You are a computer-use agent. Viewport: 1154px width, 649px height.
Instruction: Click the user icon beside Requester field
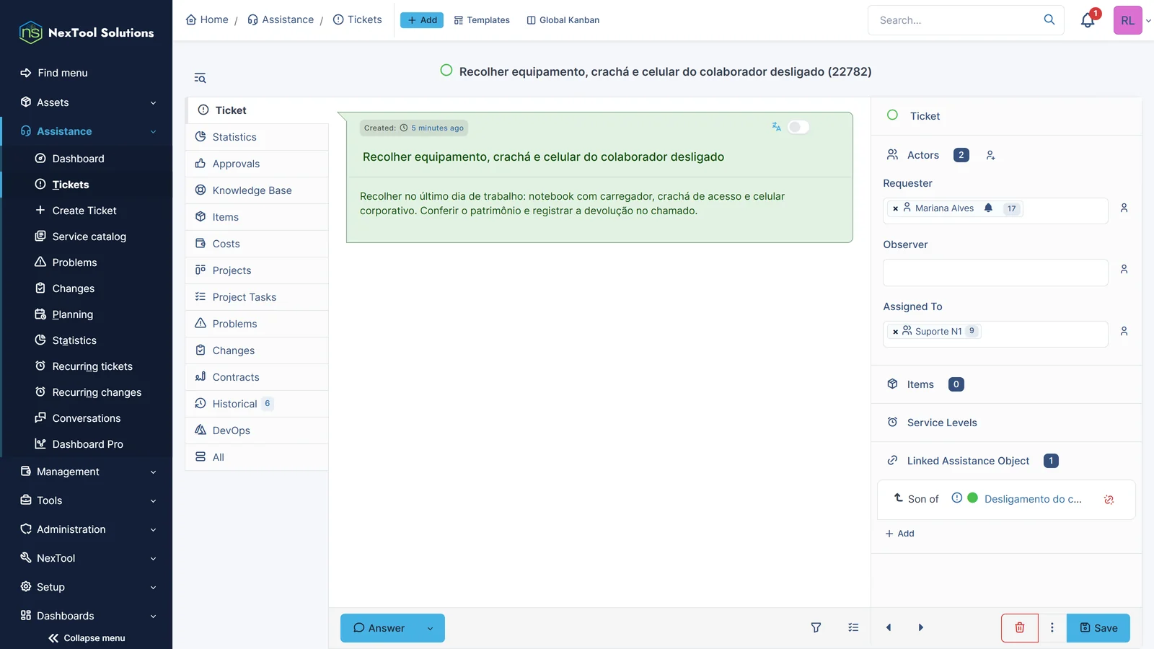(x=1124, y=208)
